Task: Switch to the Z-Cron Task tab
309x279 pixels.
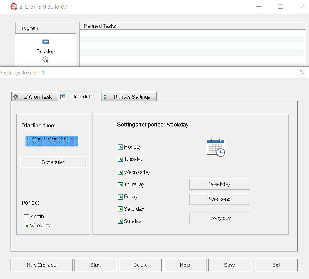Action: click(x=34, y=97)
